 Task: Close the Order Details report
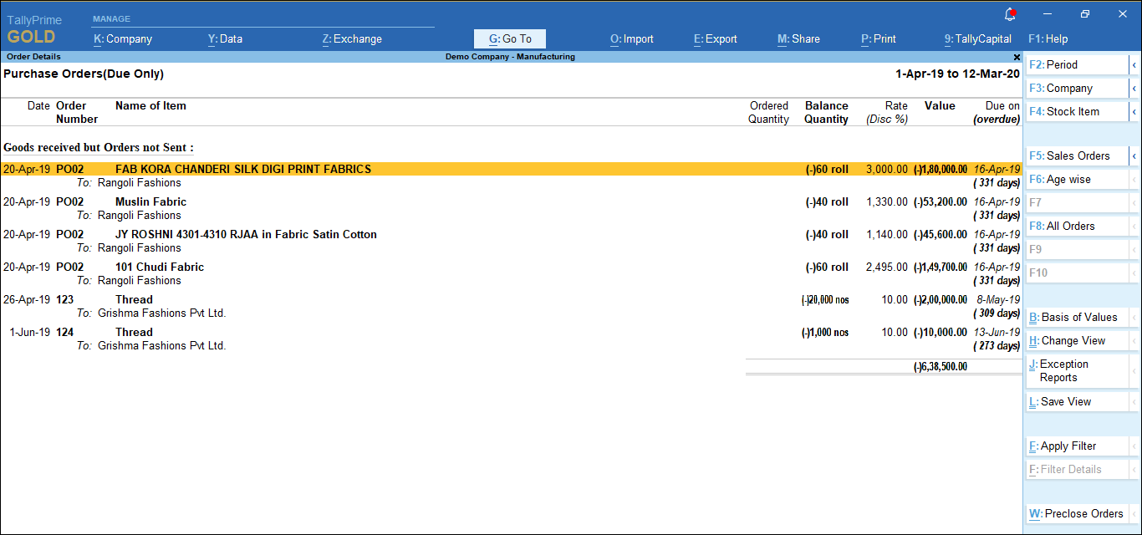click(x=1017, y=57)
